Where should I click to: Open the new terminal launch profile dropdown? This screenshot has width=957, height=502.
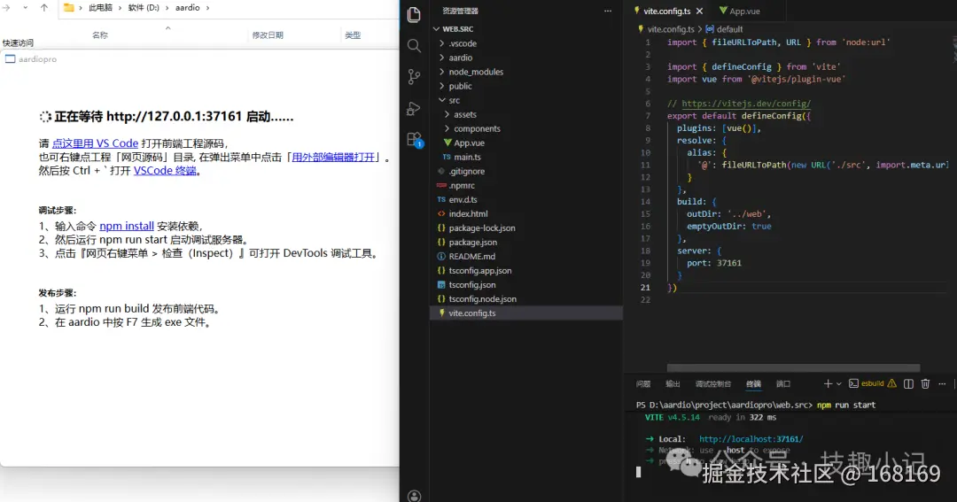[838, 383]
